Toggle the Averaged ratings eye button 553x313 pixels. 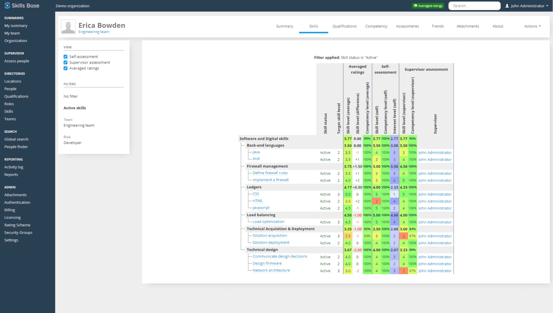pos(428,6)
